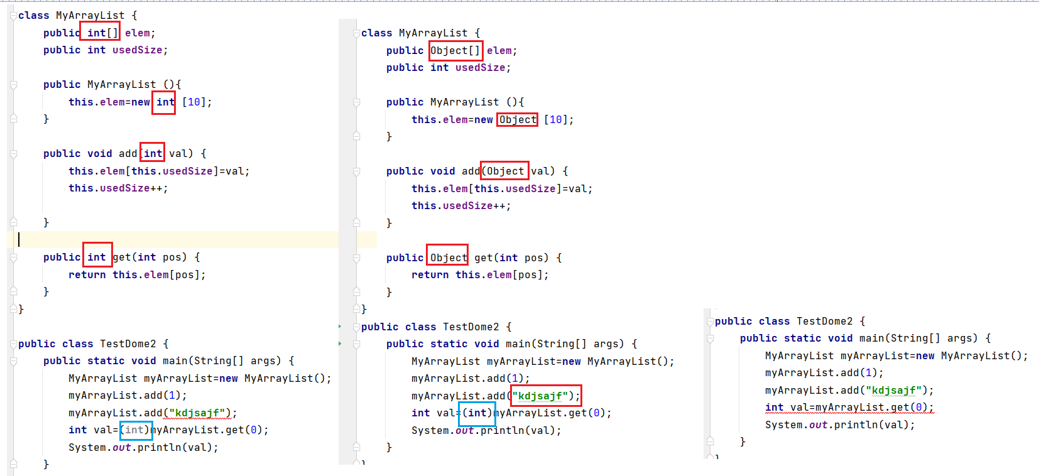Click 'this.elem=new int [10];' line
Viewport: 1039px width, 476px height.
pos(140,102)
